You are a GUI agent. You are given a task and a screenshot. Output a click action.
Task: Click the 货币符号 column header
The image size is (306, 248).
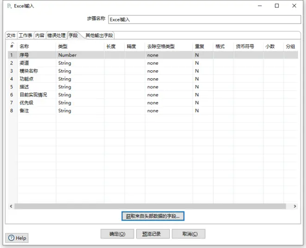tap(249, 46)
